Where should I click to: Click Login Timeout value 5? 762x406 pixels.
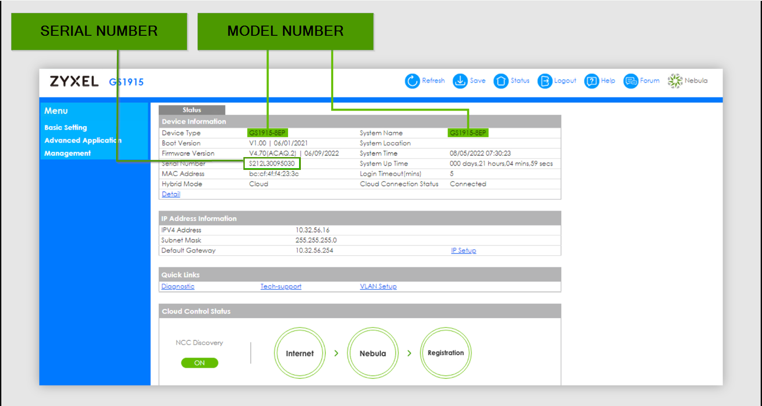click(451, 174)
